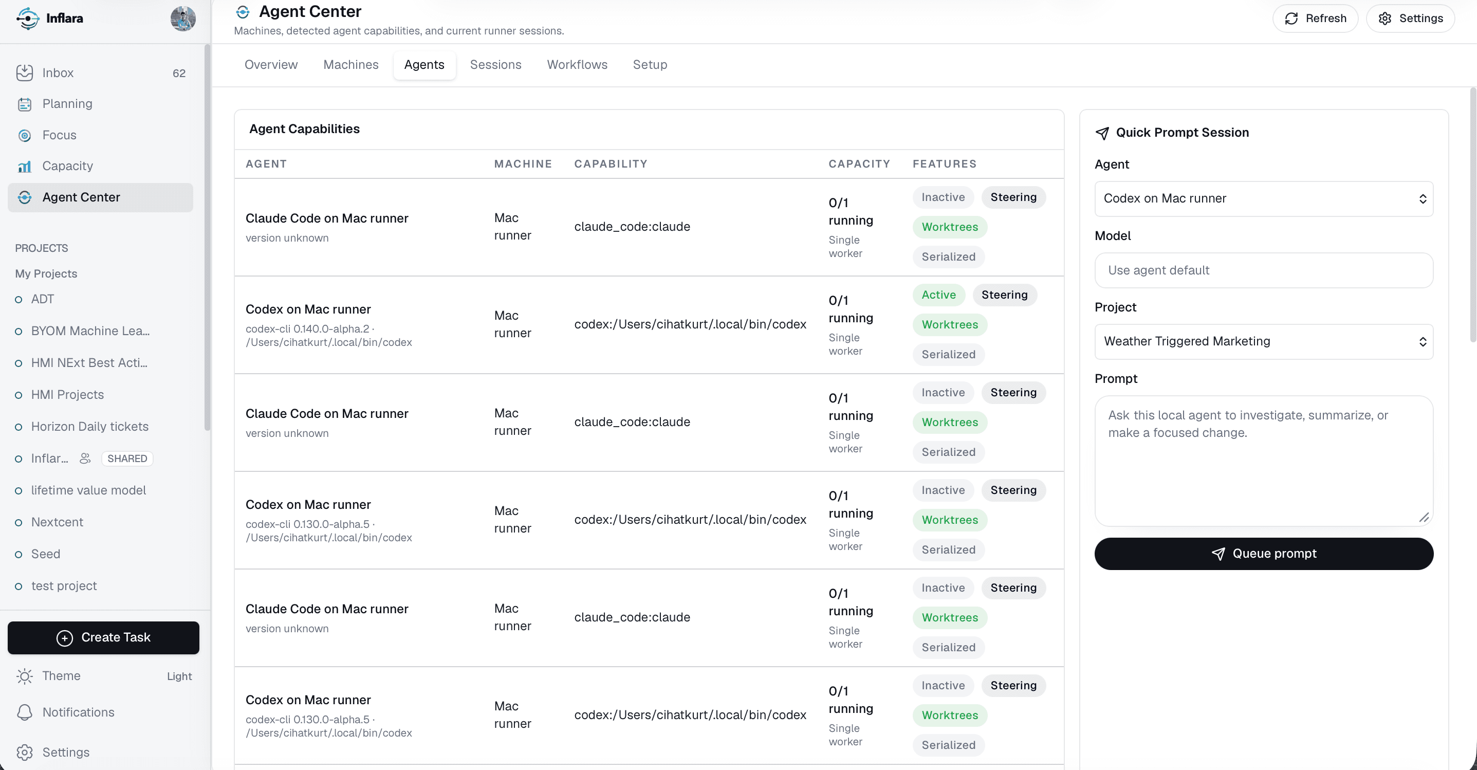Open the Capacity bar chart icon
The height and width of the screenshot is (770, 1477).
[25, 166]
